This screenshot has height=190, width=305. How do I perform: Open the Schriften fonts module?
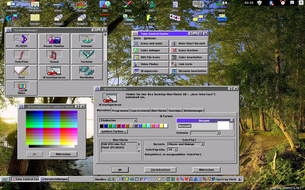pyautogui.click(x=22, y=57)
